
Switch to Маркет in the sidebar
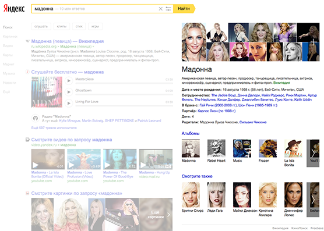click(9, 64)
